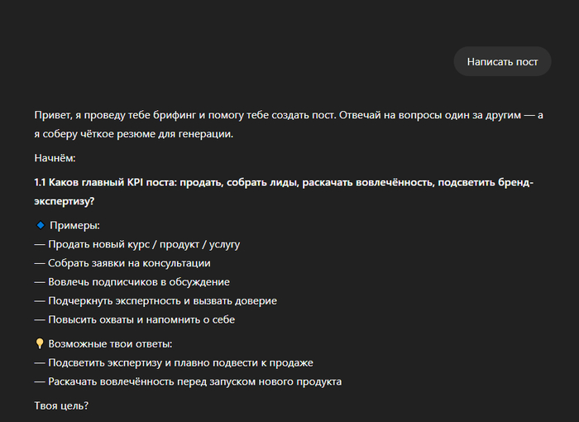Select the example "Продать новый курс / продукт / услугу"

point(137,244)
